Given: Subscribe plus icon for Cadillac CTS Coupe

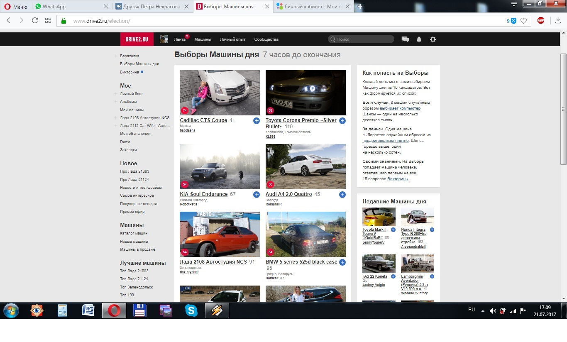Looking at the screenshot, I should click(257, 121).
